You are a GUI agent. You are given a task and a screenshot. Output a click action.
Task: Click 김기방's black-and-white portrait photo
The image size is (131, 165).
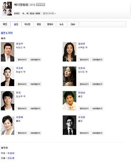[x=70, y=125]
